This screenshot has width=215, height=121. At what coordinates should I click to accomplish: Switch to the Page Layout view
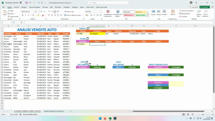point(188,114)
